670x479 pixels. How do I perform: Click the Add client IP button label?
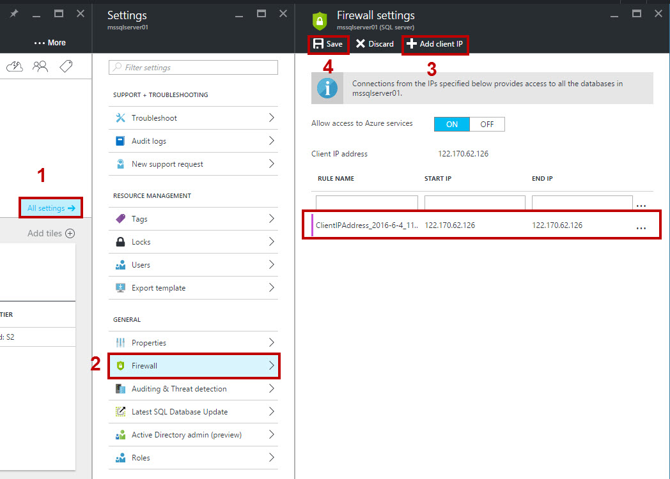click(x=441, y=44)
